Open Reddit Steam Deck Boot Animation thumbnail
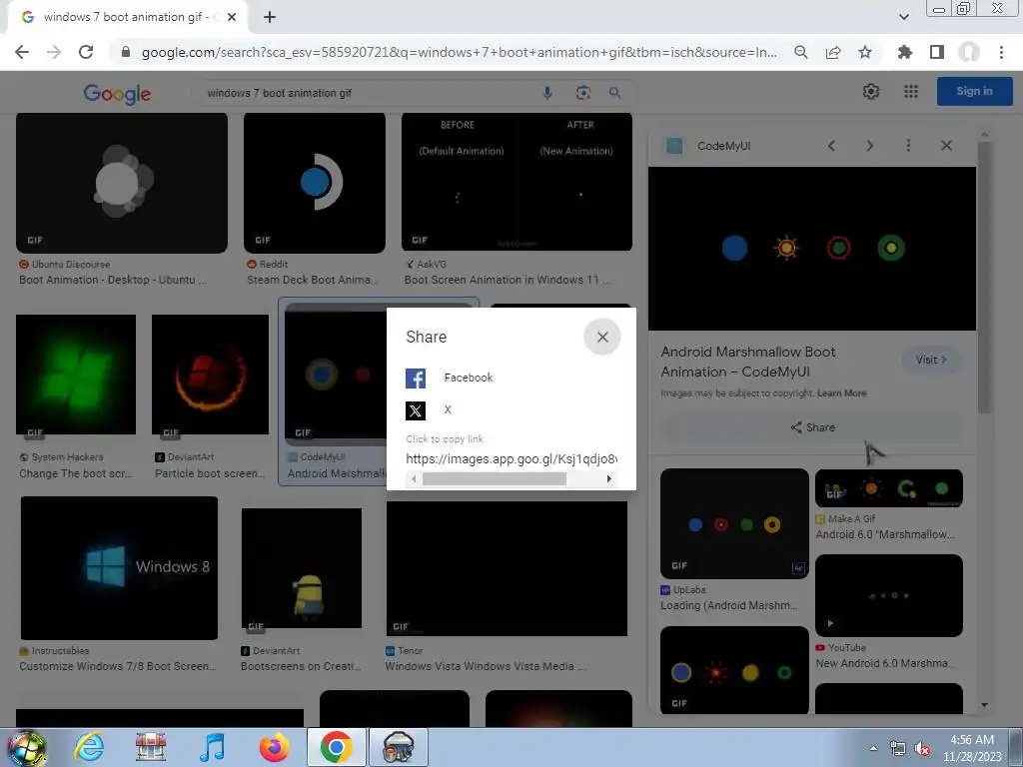Viewport: 1023px width, 767px height. 315,183
